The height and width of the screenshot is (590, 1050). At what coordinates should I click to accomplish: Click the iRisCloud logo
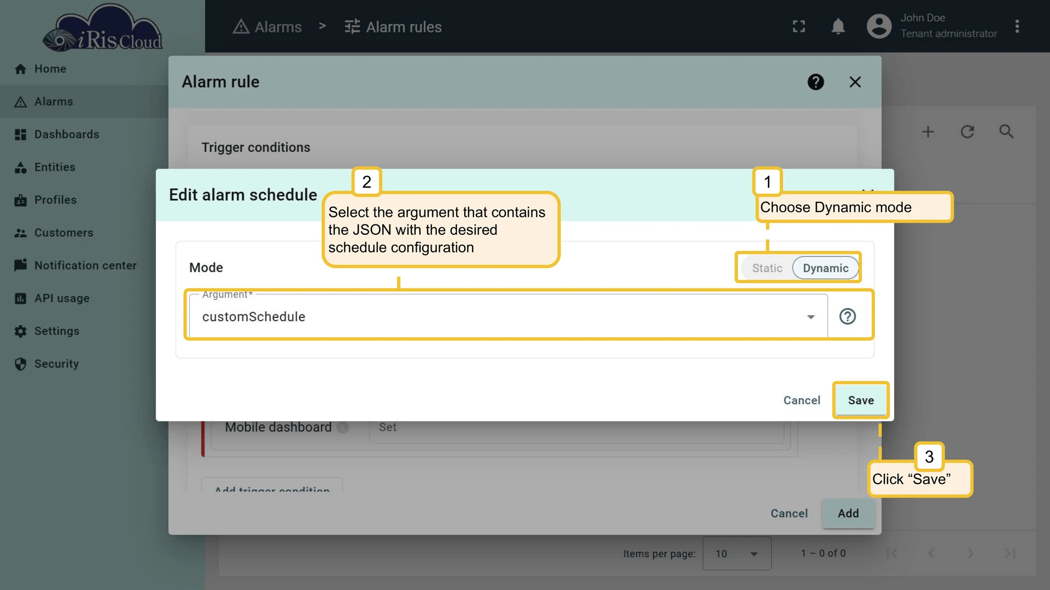click(103, 27)
